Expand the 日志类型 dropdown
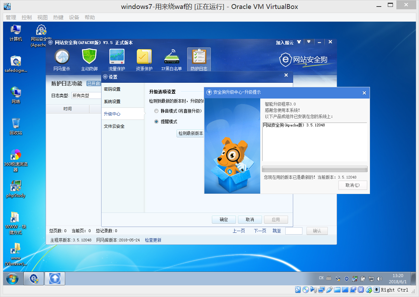The image size is (419, 297). (x=86, y=95)
